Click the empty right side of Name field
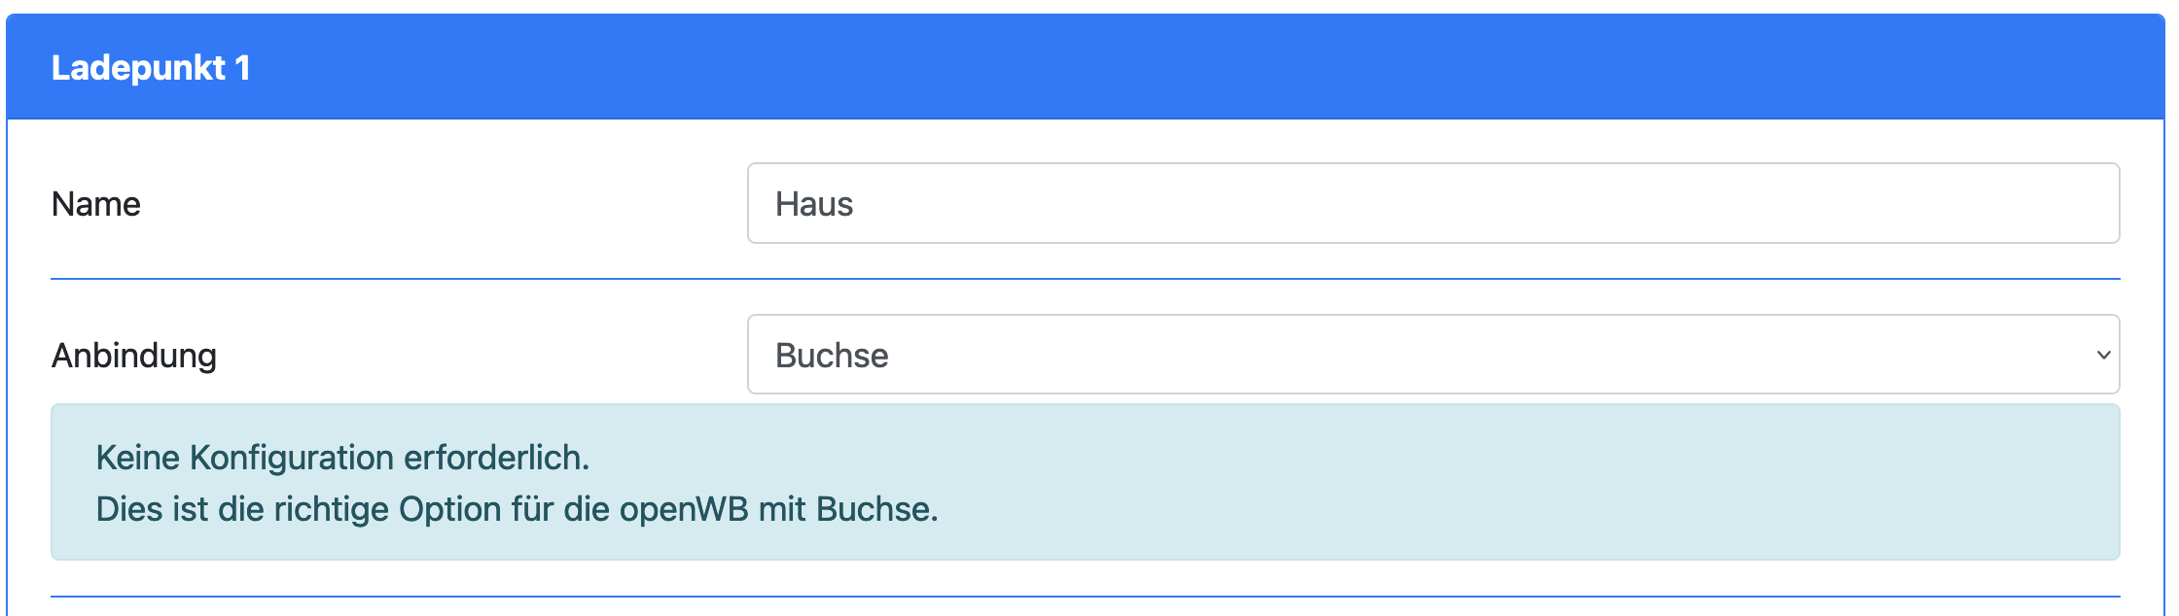The image size is (2179, 616). (x=1848, y=204)
